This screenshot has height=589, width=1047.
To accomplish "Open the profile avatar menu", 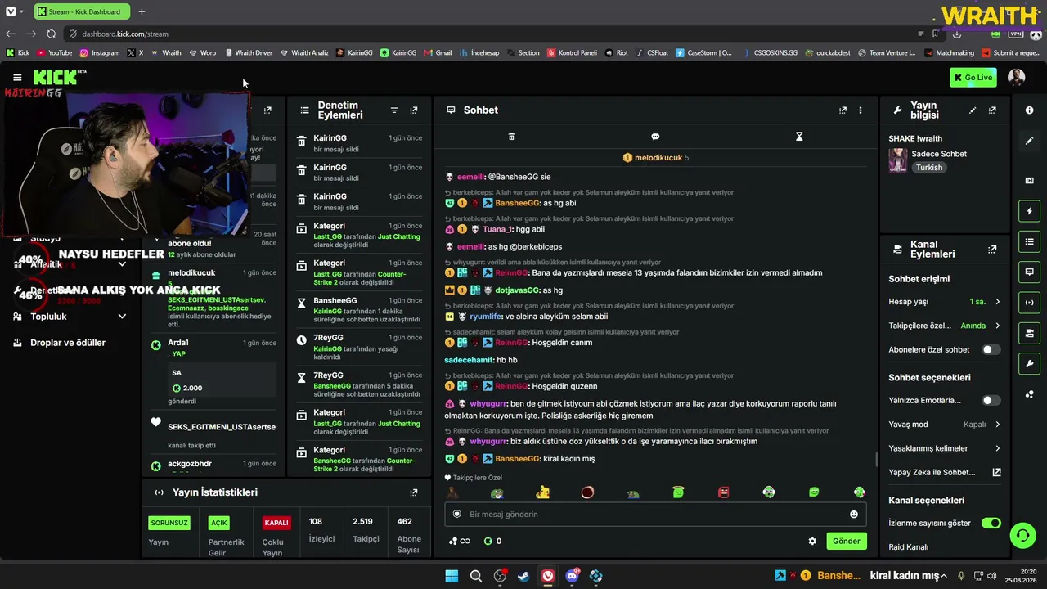I will pyautogui.click(x=1016, y=78).
